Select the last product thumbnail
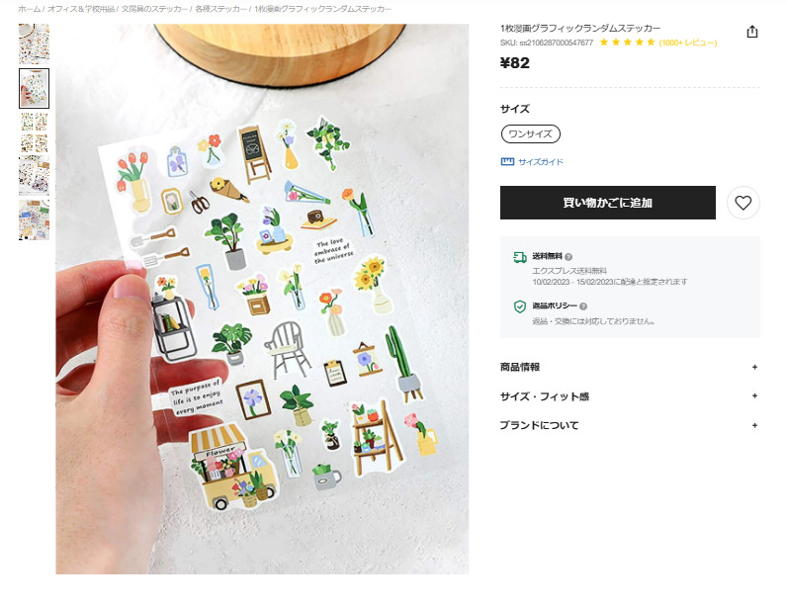786x608 pixels. [34, 220]
